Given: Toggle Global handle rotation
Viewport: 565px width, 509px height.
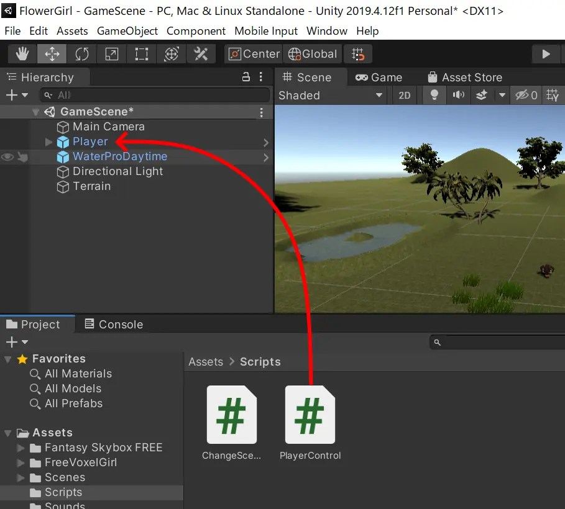Looking at the screenshot, I should (x=313, y=54).
